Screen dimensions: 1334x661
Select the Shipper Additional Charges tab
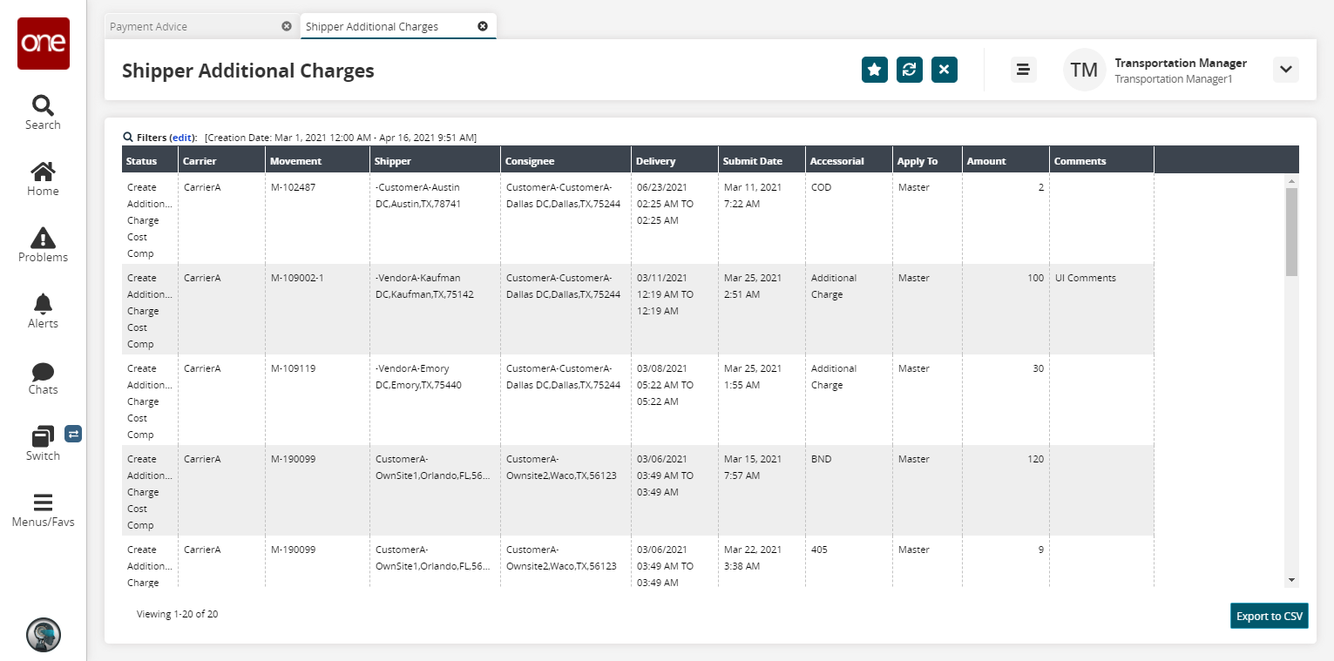point(372,26)
